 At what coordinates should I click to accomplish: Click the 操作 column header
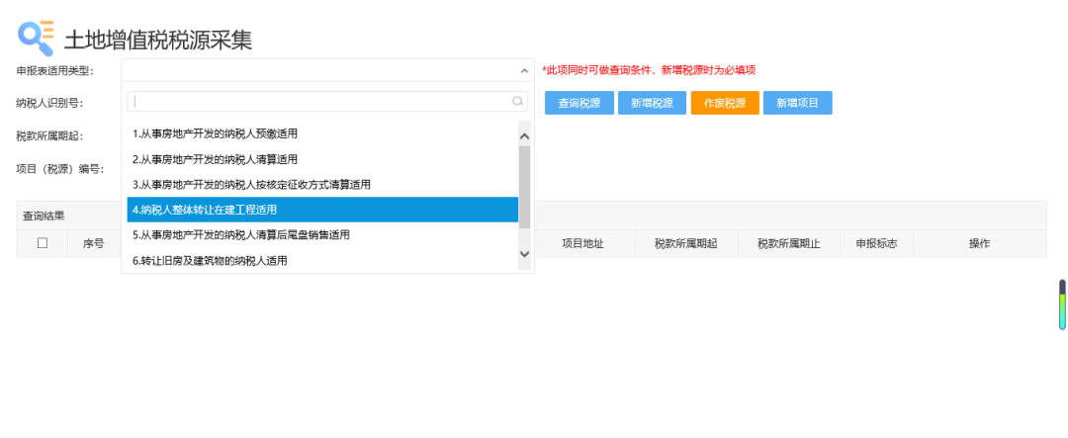coord(979,244)
